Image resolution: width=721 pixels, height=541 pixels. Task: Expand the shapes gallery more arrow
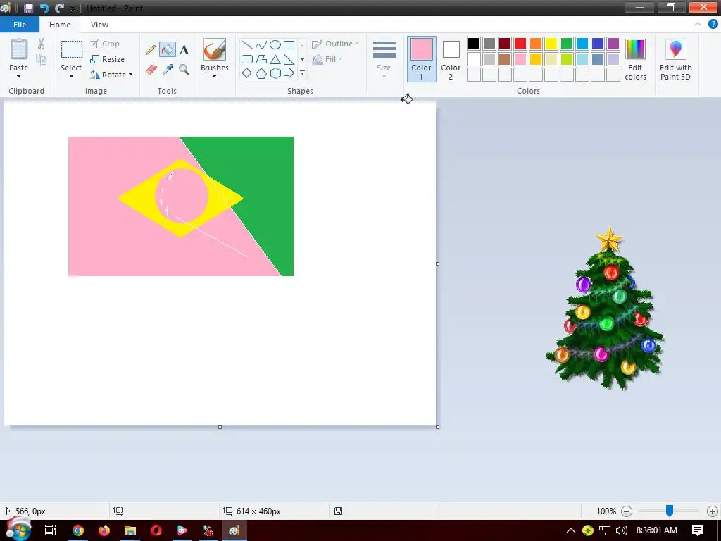pyautogui.click(x=302, y=73)
